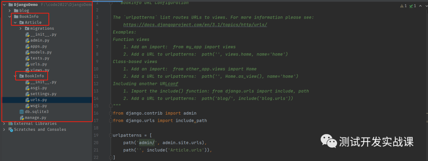This screenshot has height=161, width=428.
Task: Collapse the Article folder arrow
Action: (x=15, y=23)
